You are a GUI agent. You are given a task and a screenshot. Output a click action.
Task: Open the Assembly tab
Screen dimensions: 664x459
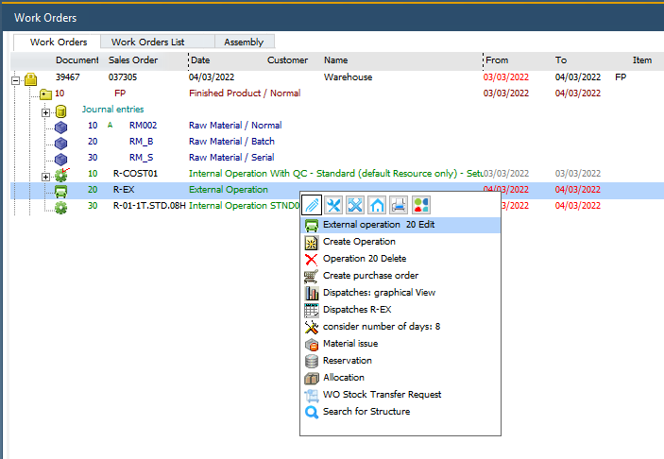244,42
